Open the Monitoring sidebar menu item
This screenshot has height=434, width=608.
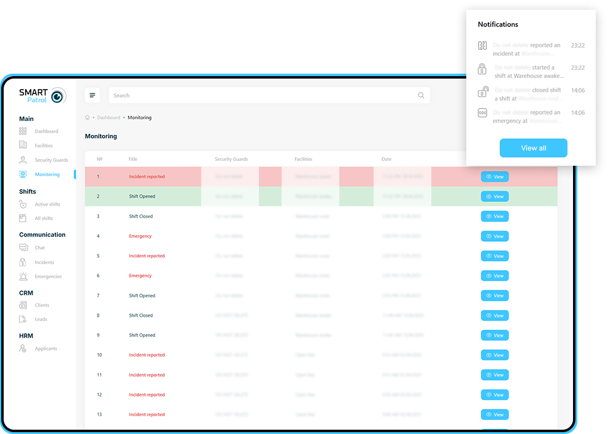[x=47, y=174]
